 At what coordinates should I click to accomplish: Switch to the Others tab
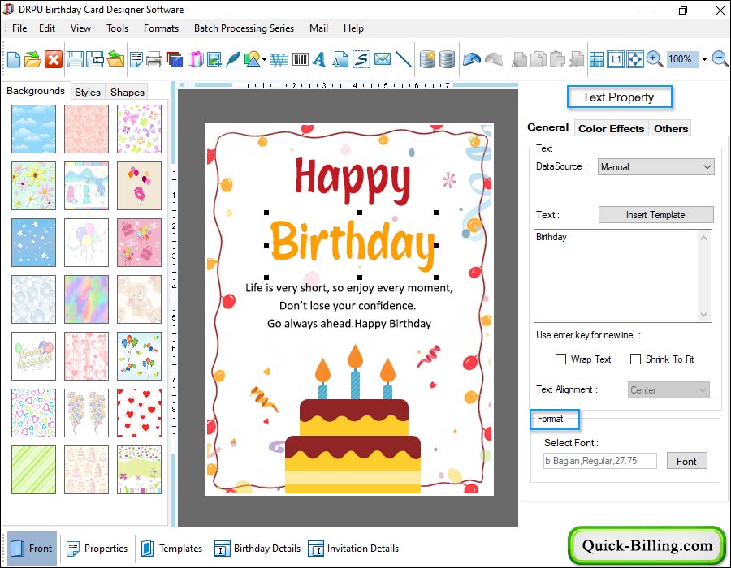point(670,128)
